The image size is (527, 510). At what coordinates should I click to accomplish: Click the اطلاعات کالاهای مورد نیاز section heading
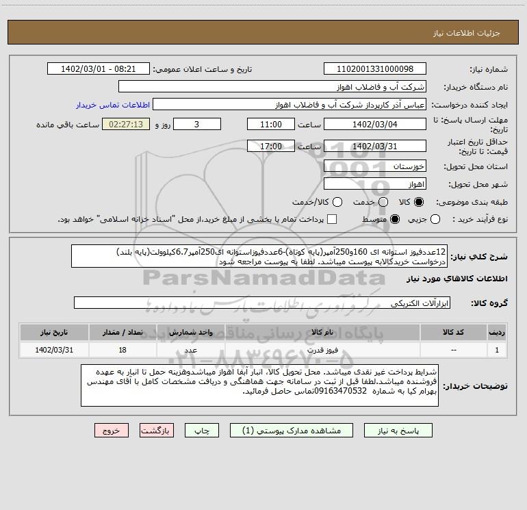tap(457, 279)
